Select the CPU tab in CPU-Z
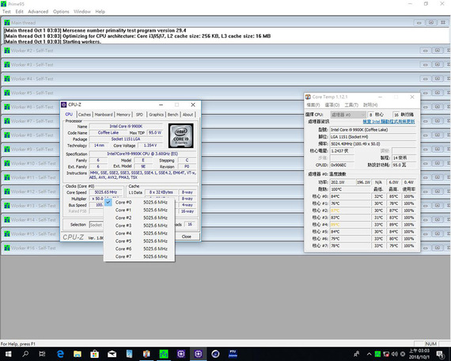451x361 pixels. 69,114
